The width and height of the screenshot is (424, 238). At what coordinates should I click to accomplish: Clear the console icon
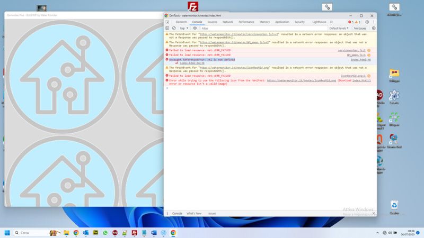(x=174, y=28)
